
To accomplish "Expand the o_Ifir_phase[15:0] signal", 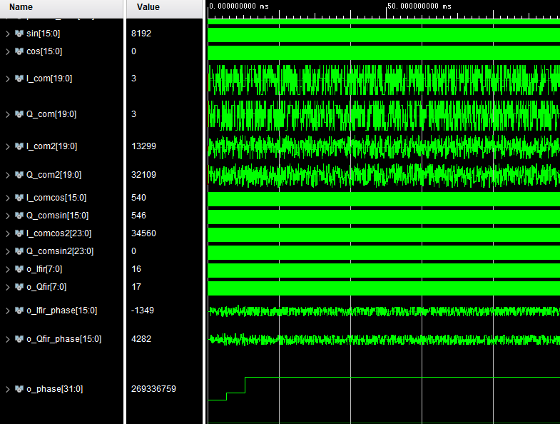I will point(8,311).
